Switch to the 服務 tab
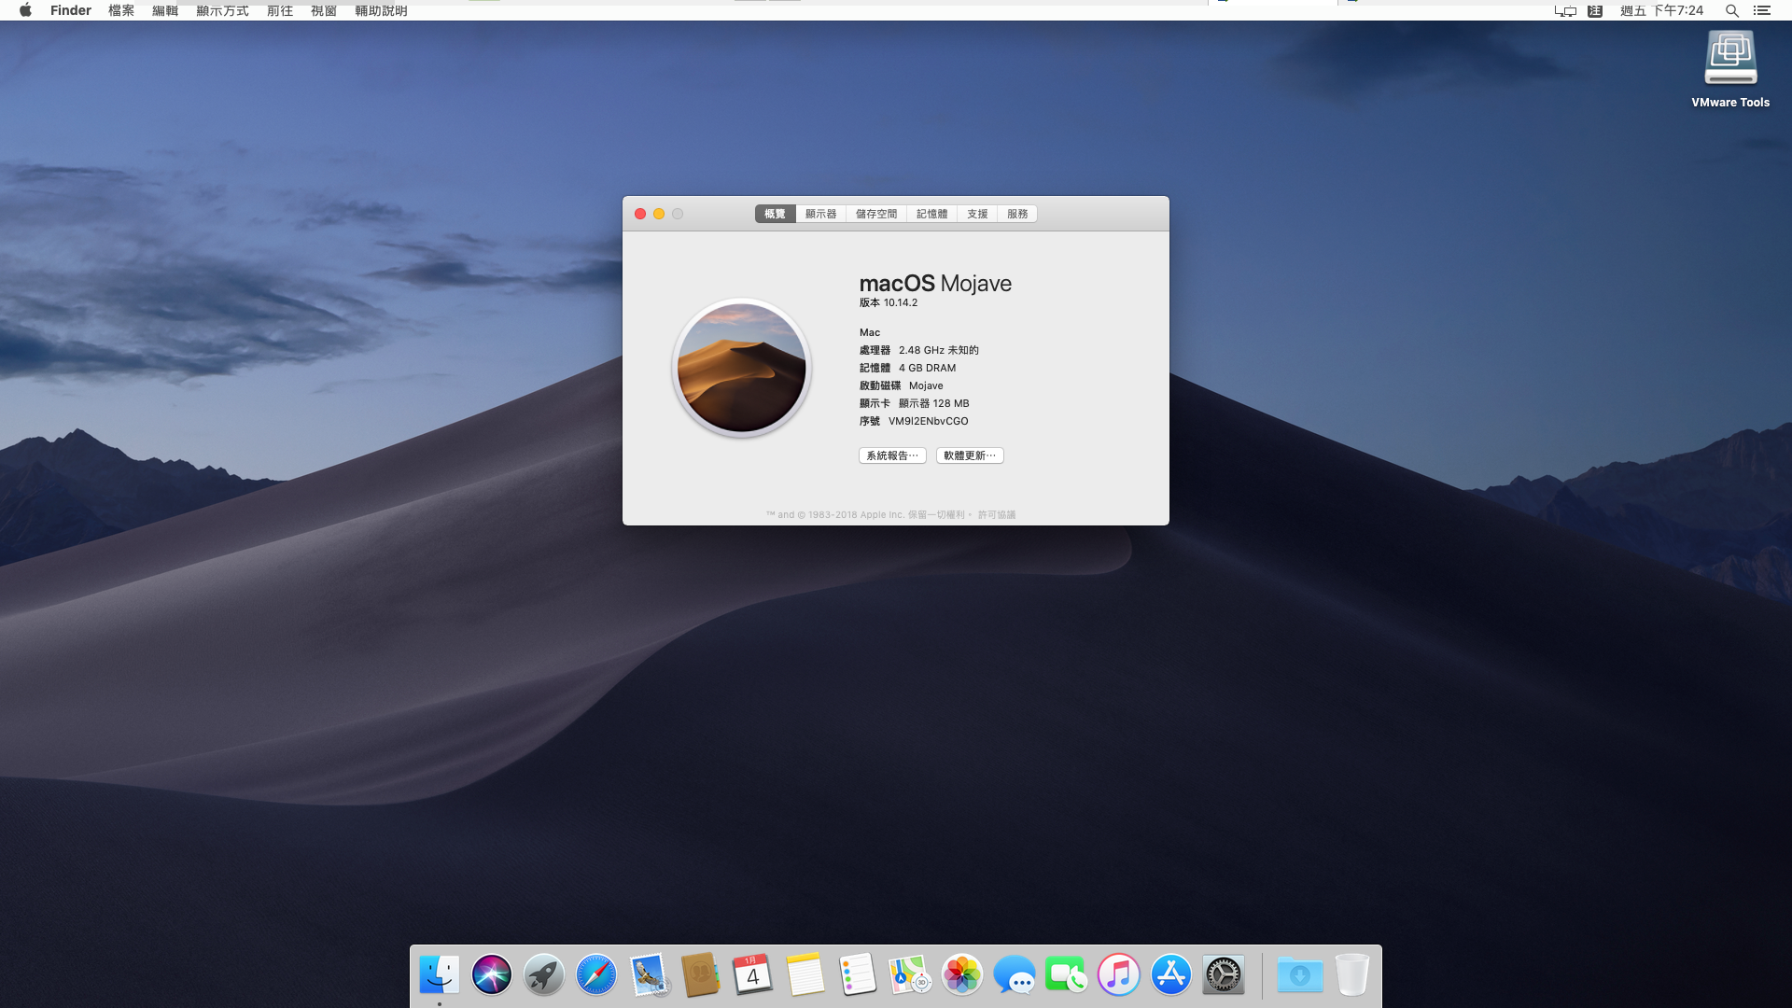The image size is (1792, 1008). coord(1017,214)
